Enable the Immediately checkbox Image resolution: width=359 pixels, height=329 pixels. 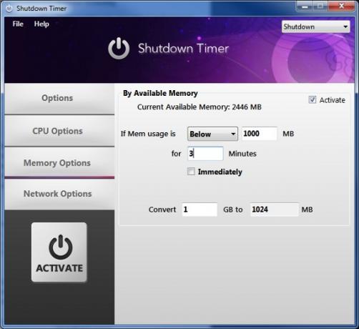pyautogui.click(x=191, y=172)
